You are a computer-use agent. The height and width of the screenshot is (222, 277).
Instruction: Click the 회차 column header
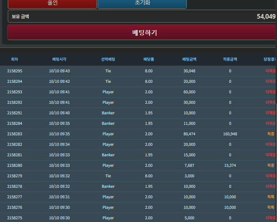coord(15,59)
